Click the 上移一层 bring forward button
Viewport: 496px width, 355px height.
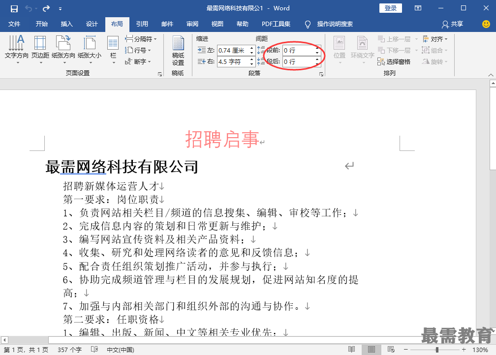pos(394,39)
